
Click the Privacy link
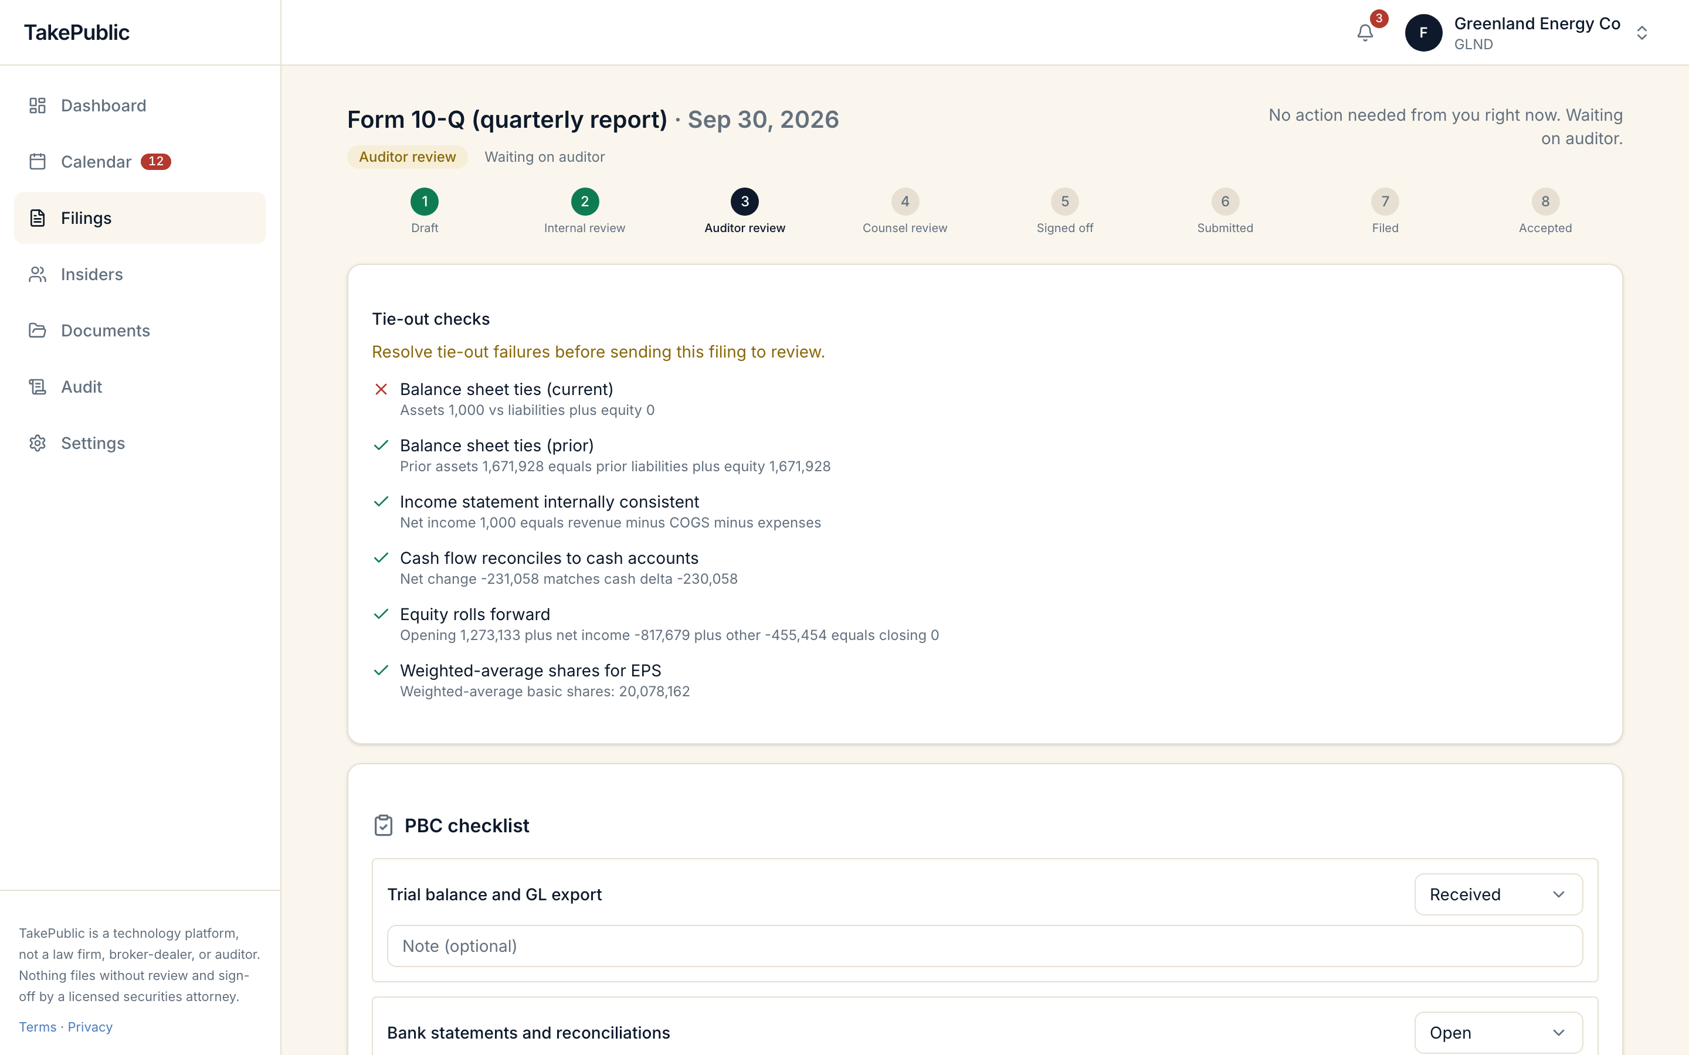click(90, 1026)
